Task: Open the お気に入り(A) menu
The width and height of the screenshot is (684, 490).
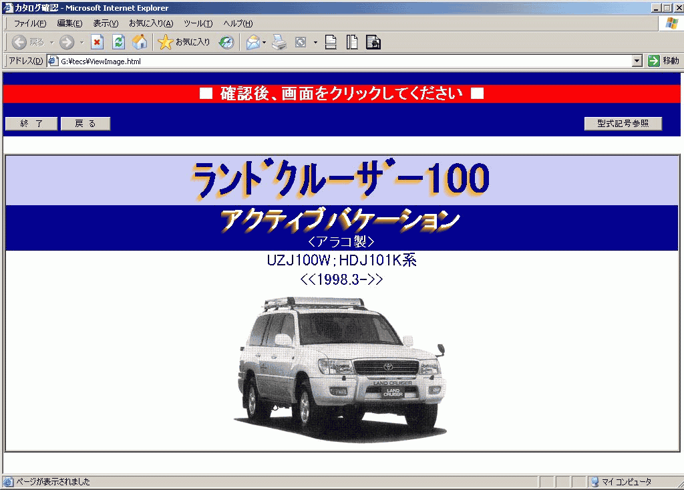Action: (151, 23)
